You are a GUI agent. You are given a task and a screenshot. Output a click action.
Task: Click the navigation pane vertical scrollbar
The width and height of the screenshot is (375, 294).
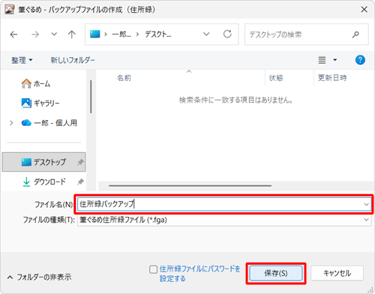click(91, 97)
